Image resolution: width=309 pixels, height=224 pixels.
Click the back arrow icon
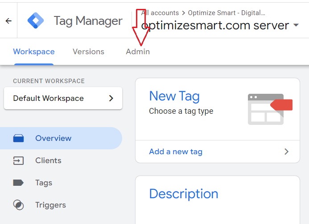[x=8, y=21]
